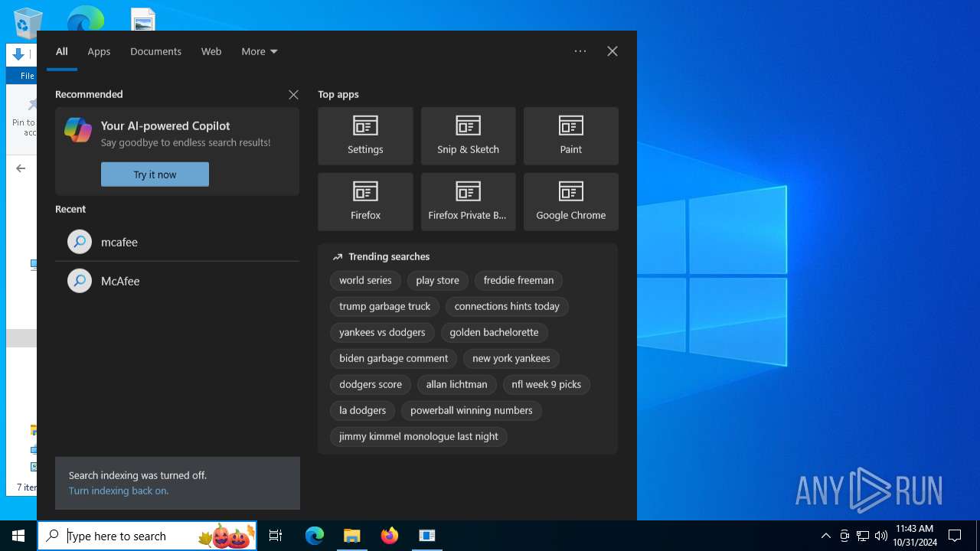Click the 'Type here to search' box
Viewport: 980px width, 551px height.
click(x=147, y=536)
